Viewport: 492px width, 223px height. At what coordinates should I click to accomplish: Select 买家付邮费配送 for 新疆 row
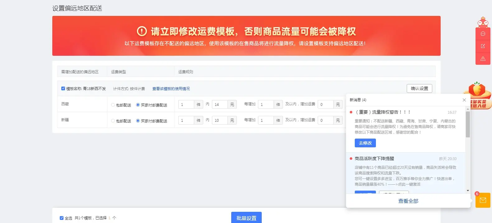[x=138, y=121]
